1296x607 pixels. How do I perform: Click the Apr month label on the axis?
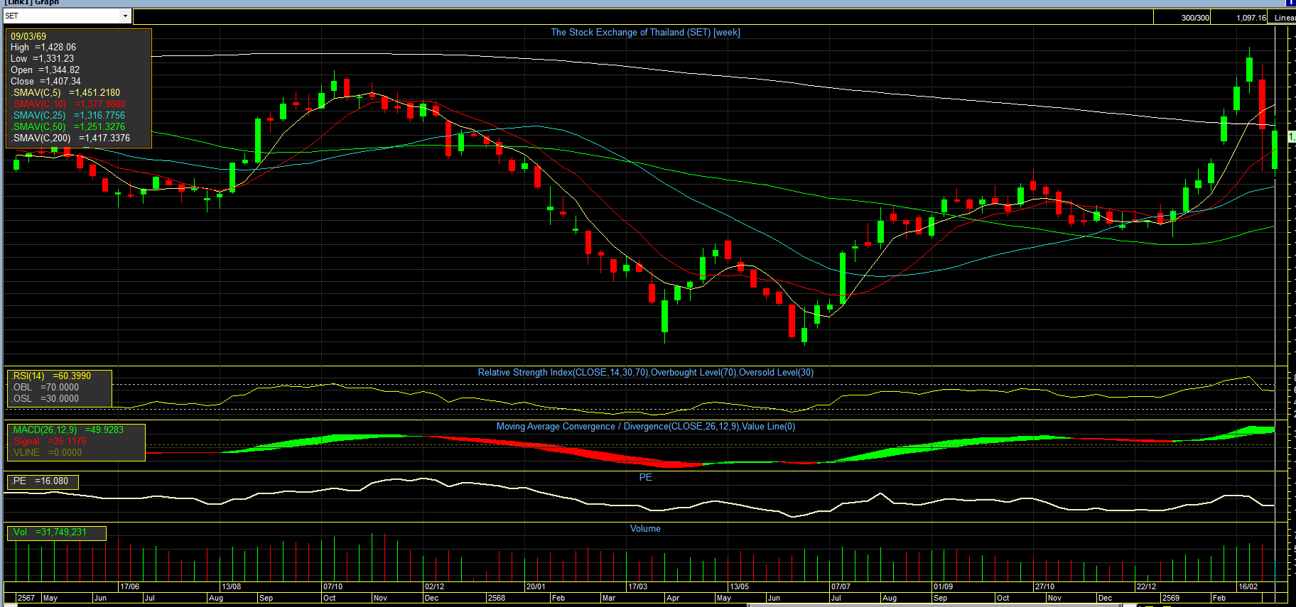point(673,598)
